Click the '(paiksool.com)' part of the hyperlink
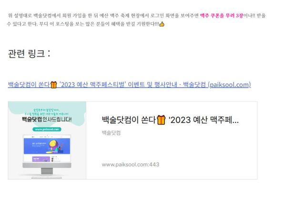This screenshot has height=205, width=305. tap(229, 85)
